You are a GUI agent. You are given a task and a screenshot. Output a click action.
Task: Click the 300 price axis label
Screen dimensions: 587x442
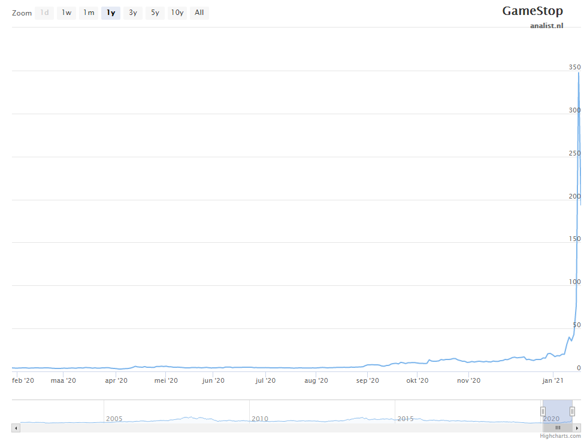(574, 110)
